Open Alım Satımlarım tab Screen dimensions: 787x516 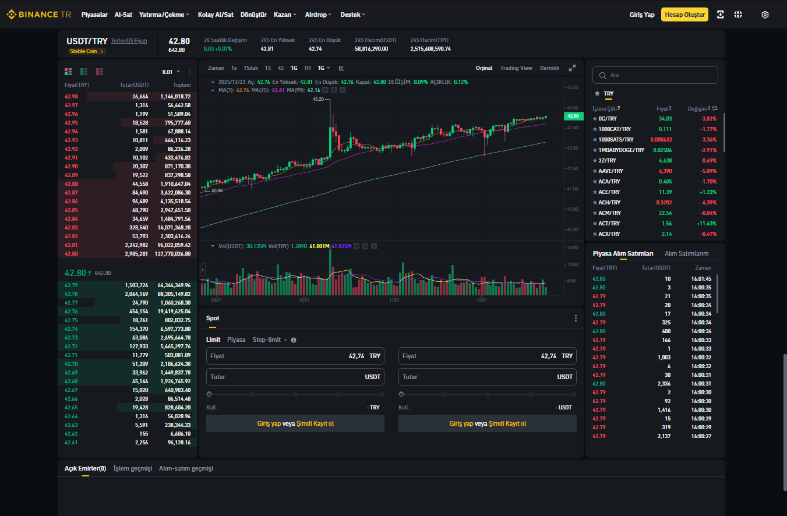coord(687,254)
